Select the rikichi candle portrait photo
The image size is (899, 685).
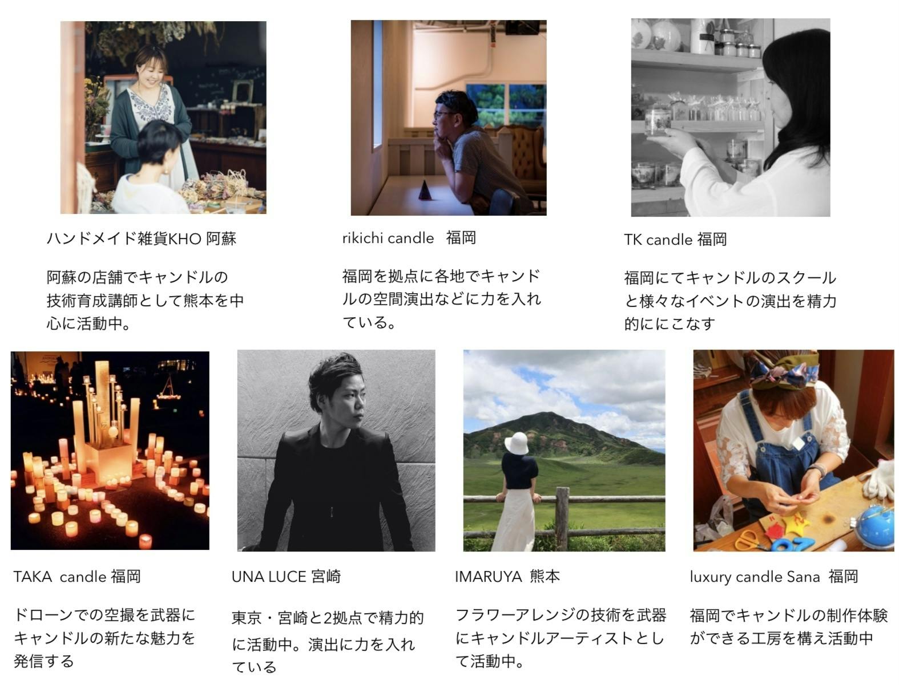pos(449,118)
